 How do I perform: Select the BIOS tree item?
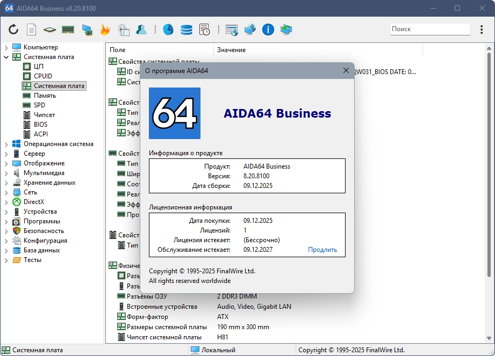(41, 125)
